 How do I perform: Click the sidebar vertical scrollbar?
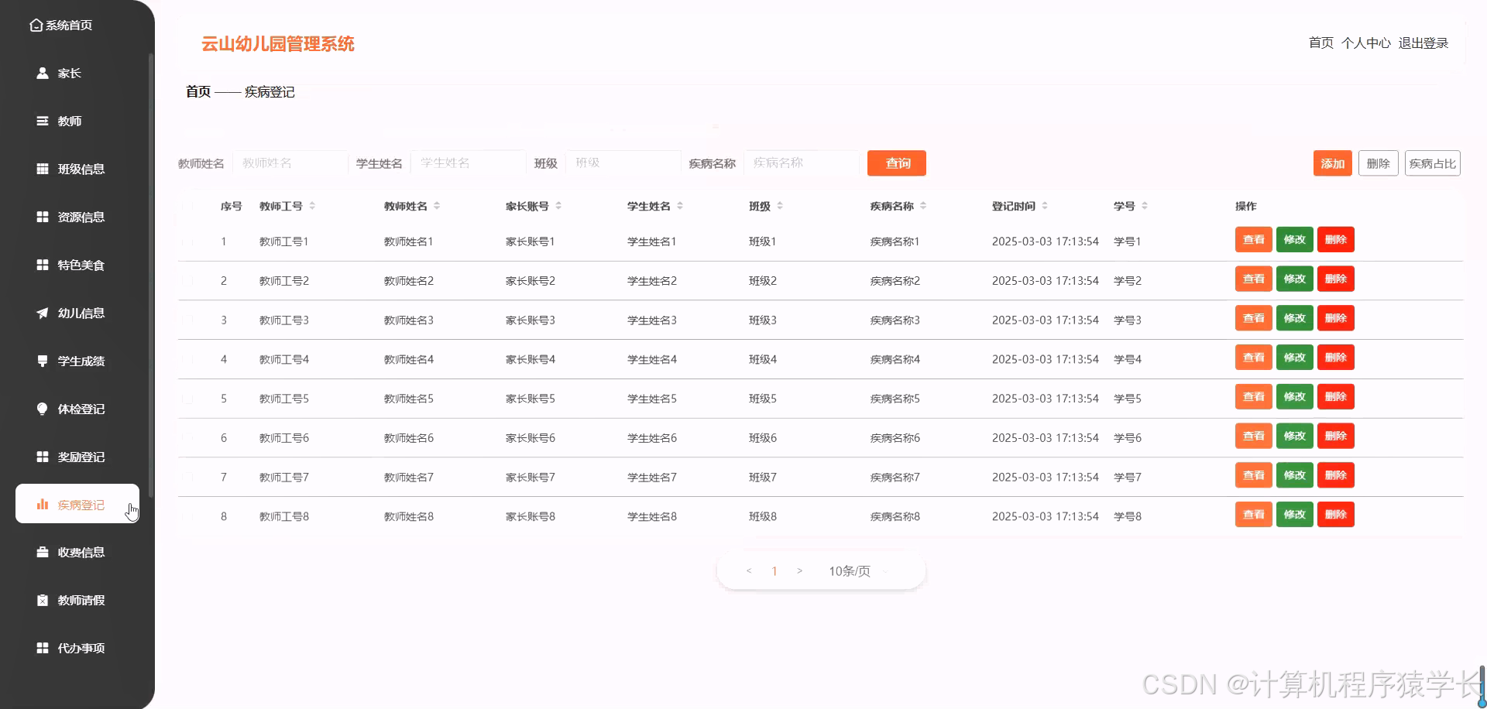point(151,275)
